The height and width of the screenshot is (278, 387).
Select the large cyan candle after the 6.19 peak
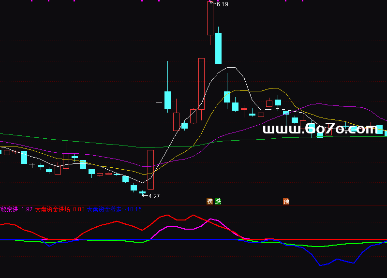pyautogui.click(x=218, y=48)
